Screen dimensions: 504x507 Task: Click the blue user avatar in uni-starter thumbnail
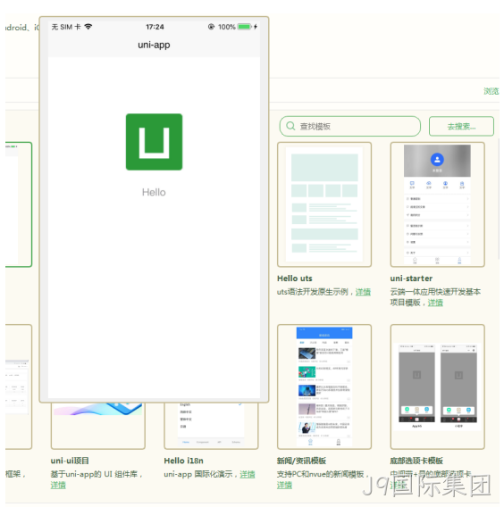(437, 160)
